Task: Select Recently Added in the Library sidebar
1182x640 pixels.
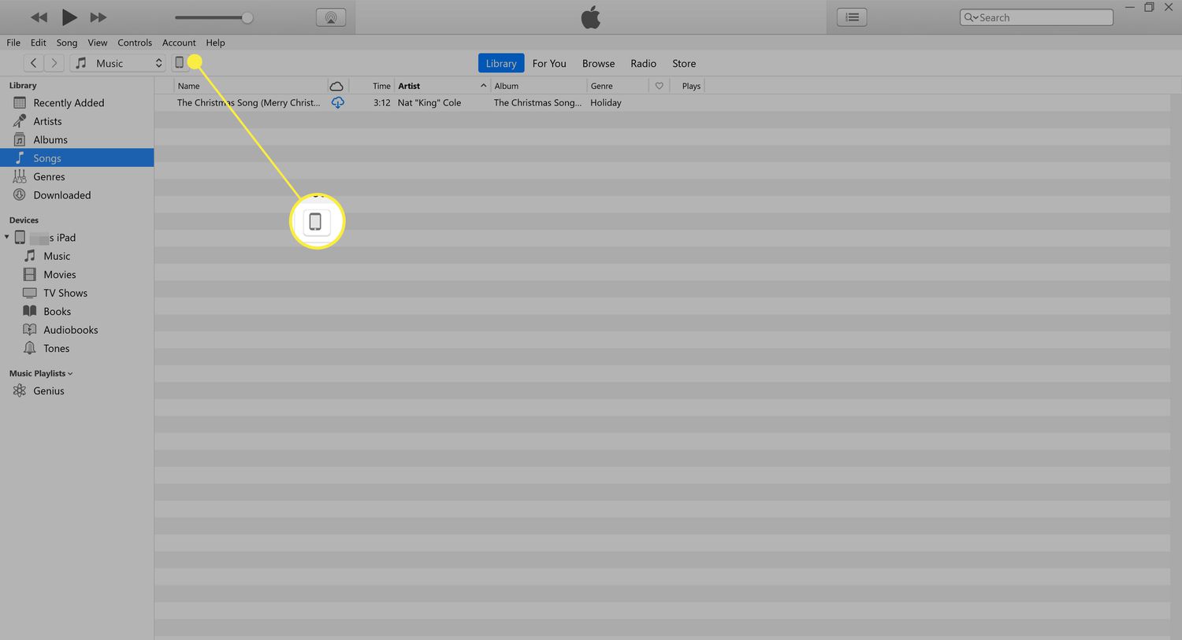Action: click(69, 103)
